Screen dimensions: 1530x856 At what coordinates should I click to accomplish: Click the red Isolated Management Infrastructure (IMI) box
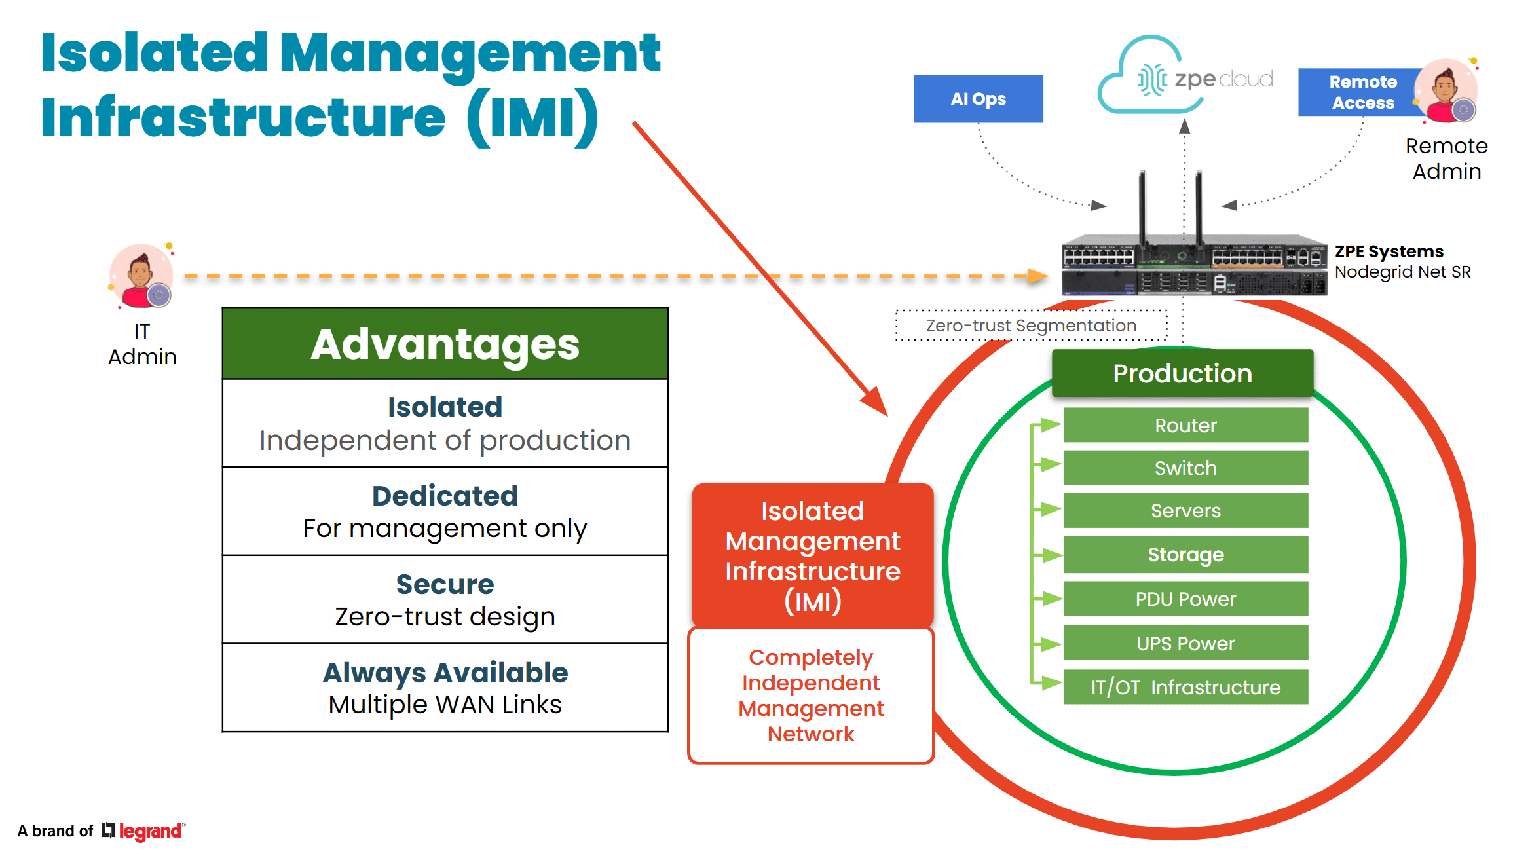[x=813, y=556]
